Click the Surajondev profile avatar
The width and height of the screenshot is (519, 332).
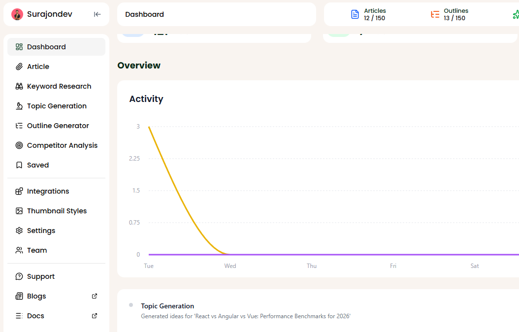[x=17, y=14]
